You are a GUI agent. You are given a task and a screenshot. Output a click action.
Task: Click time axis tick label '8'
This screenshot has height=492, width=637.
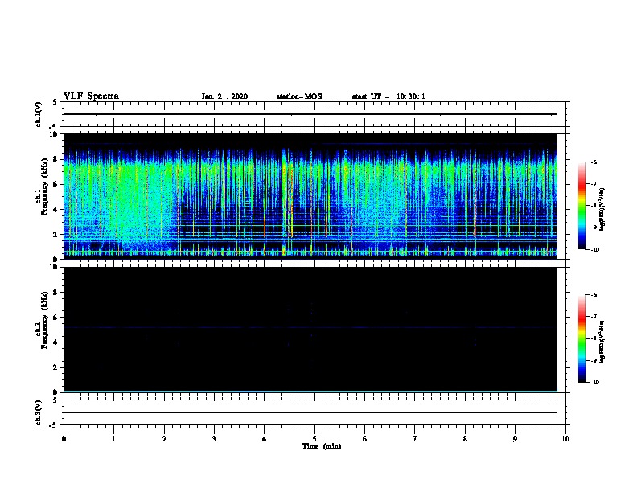point(465,439)
